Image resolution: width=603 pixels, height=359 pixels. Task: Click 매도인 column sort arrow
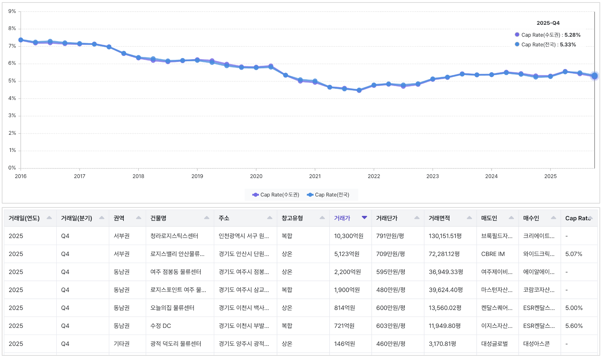pyautogui.click(x=511, y=218)
